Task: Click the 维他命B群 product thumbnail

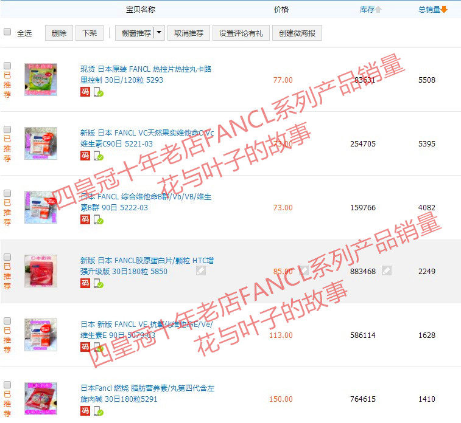Action: point(41,207)
